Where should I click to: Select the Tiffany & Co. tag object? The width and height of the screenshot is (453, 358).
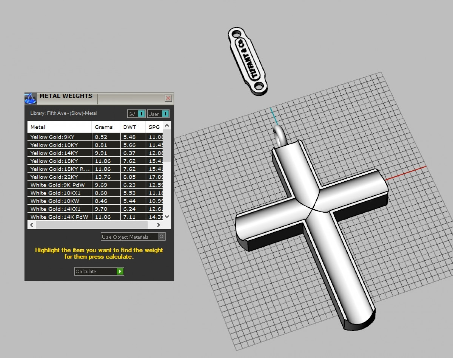pyautogui.click(x=248, y=61)
